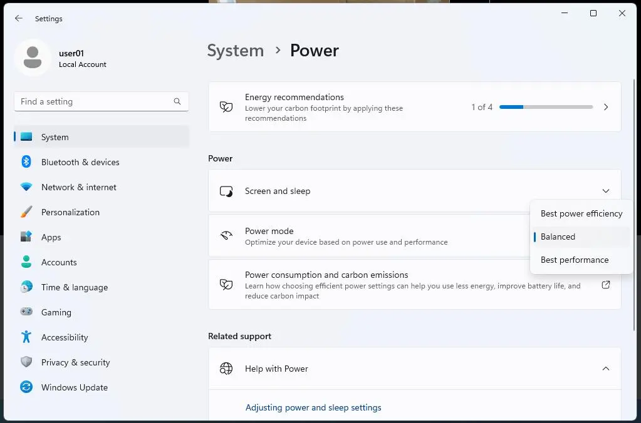The image size is (641, 423).
Task: Click Power consumption and carbon emissions title
Action: tap(326, 275)
